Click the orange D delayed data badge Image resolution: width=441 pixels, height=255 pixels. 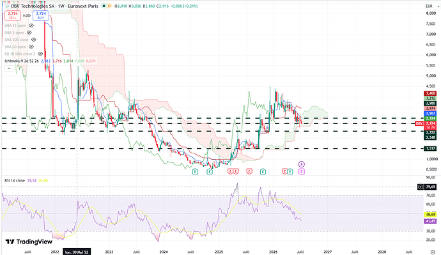click(109, 6)
